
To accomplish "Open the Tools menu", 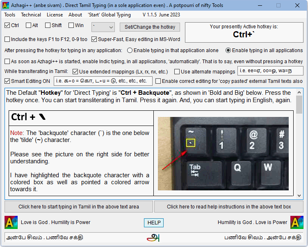I will point(9,15).
